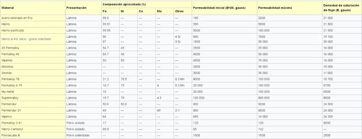362x139 pixels.
Task: Click the 21 000 saturation density value
Action: (328, 18)
